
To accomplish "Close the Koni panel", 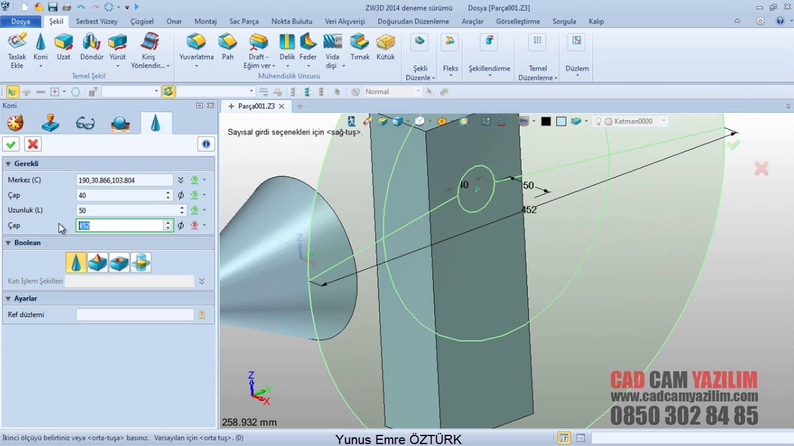I will coord(210,105).
